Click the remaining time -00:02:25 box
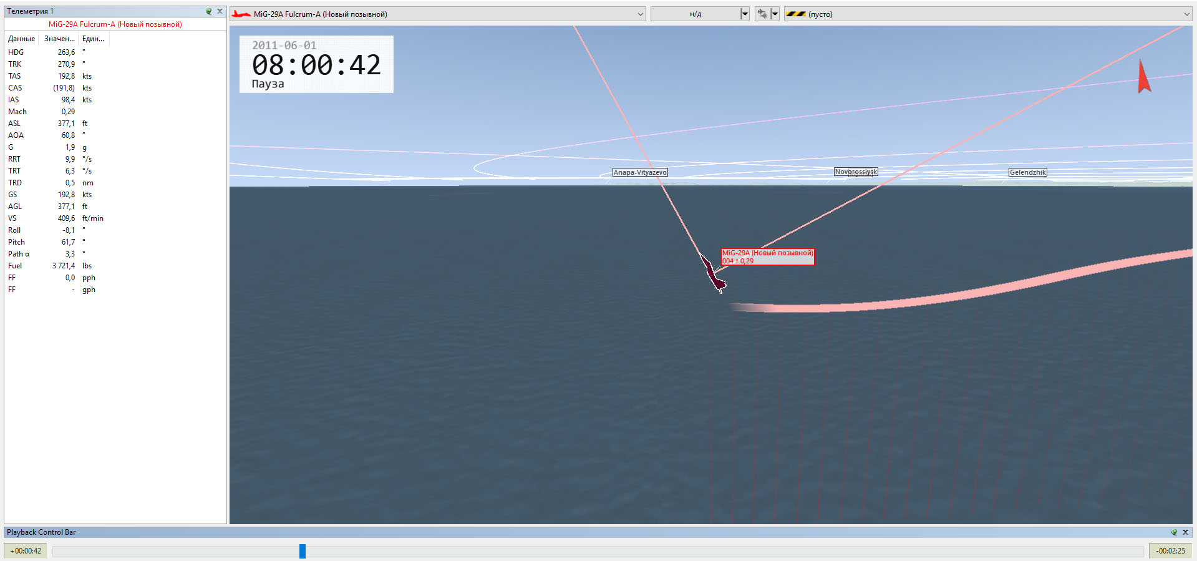 coord(1170,551)
